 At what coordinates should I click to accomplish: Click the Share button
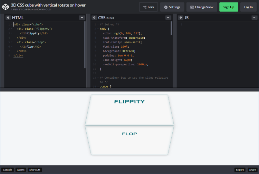click(252, 170)
